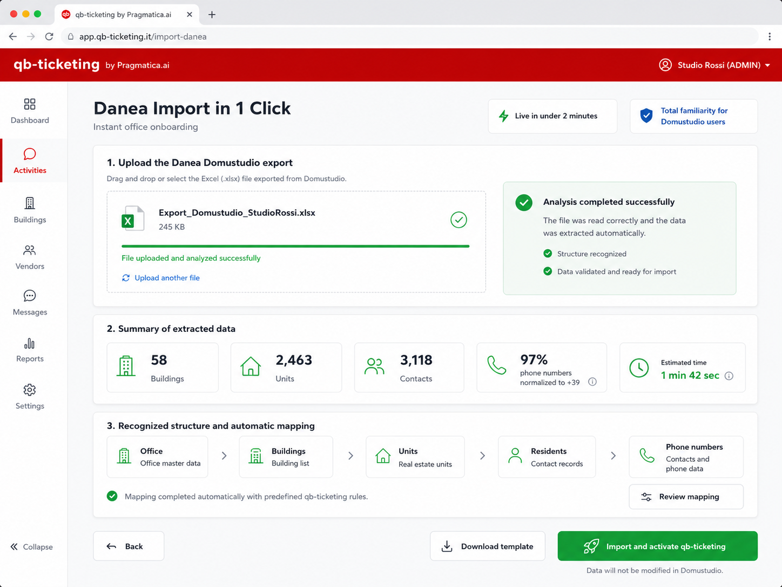Collapse the sidebar
The image size is (782, 587).
click(x=31, y=546)
